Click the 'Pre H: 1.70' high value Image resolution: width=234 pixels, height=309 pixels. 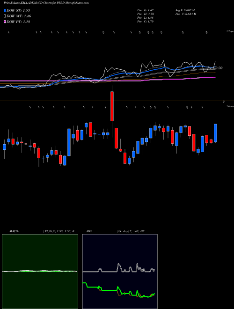146,14
